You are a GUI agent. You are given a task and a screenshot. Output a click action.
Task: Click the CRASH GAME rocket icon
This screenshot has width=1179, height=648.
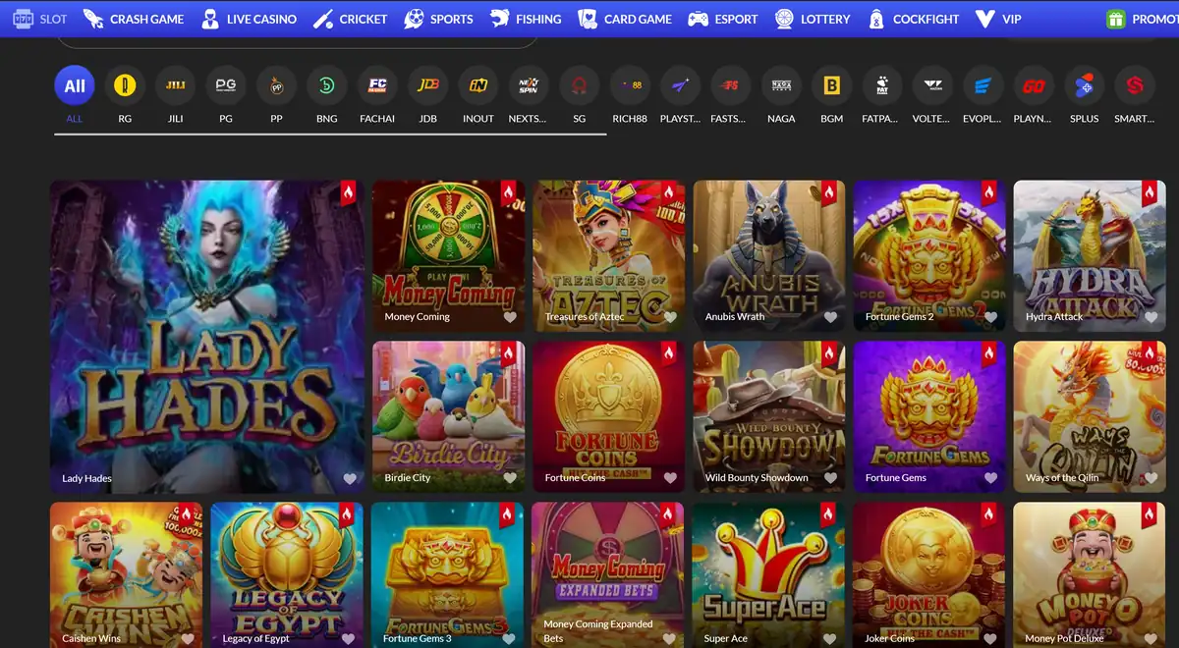94,18
